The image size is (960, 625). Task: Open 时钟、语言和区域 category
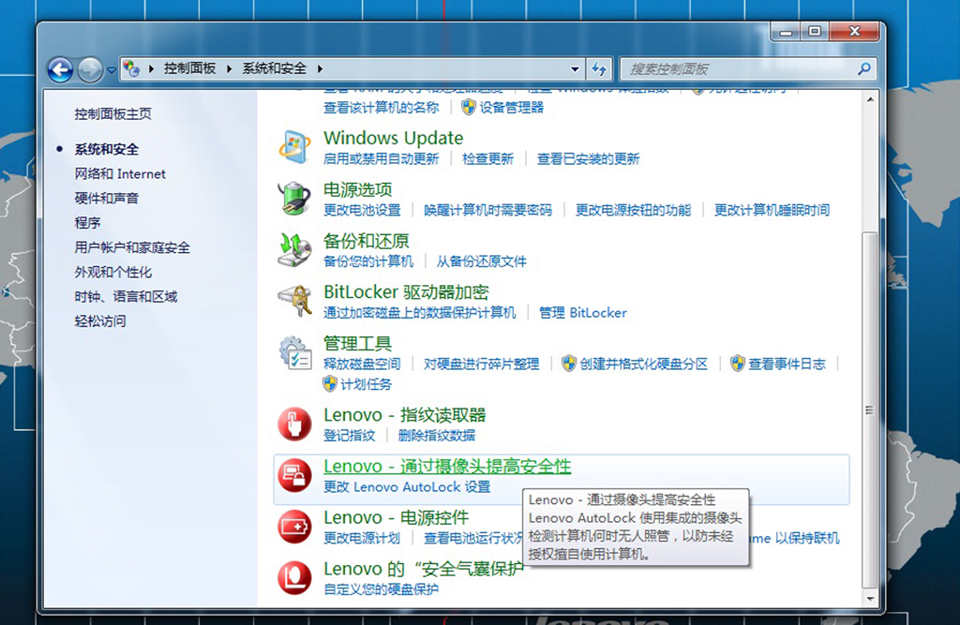[x=126, y=297]
